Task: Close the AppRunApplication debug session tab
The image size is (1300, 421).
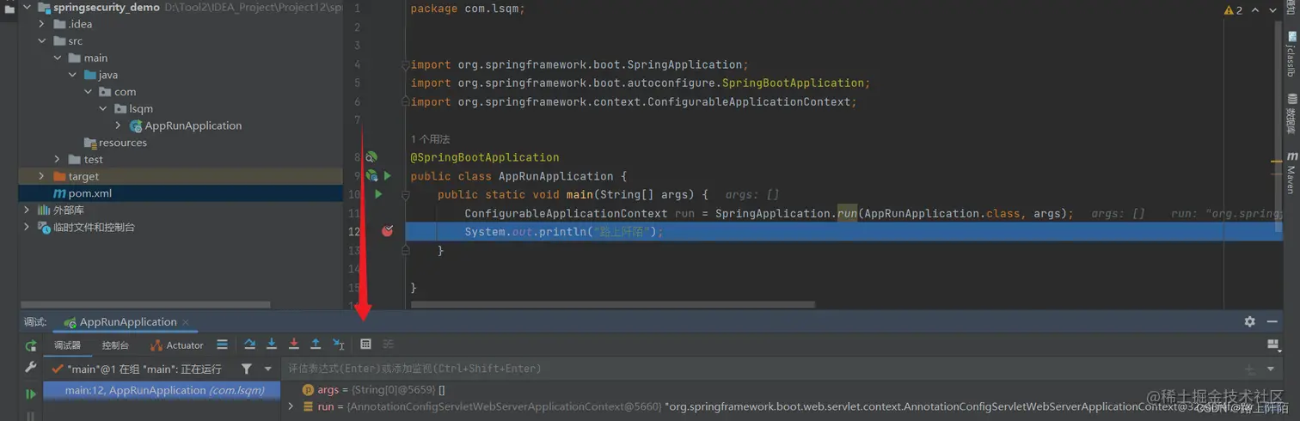Action: [186, 322]
